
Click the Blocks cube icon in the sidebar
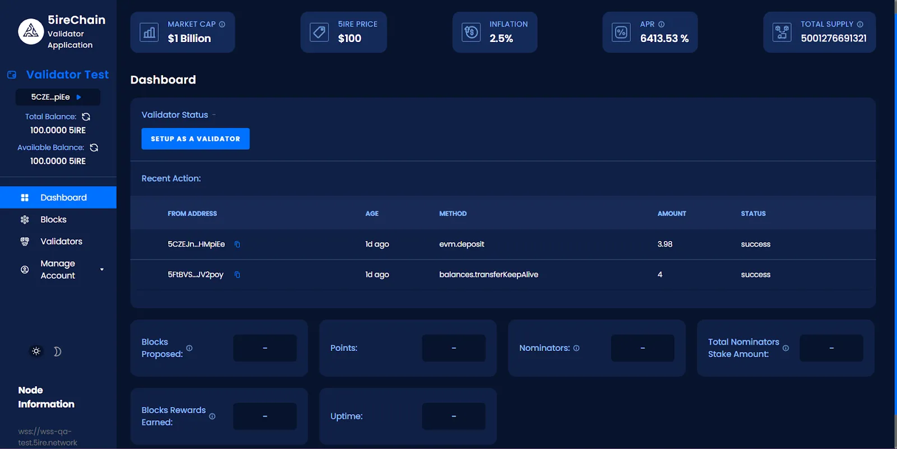coord(25,220)
